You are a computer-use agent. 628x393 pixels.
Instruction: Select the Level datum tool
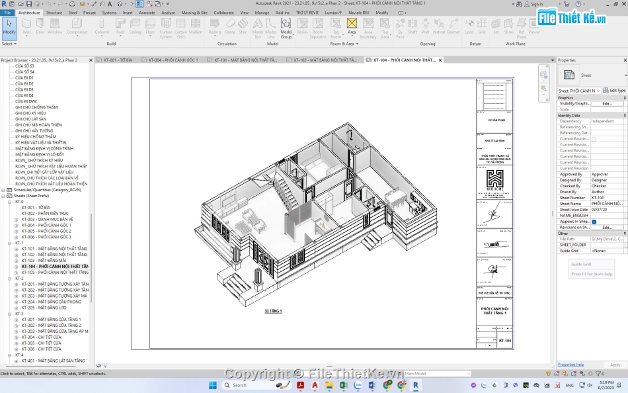pos(469,27)
